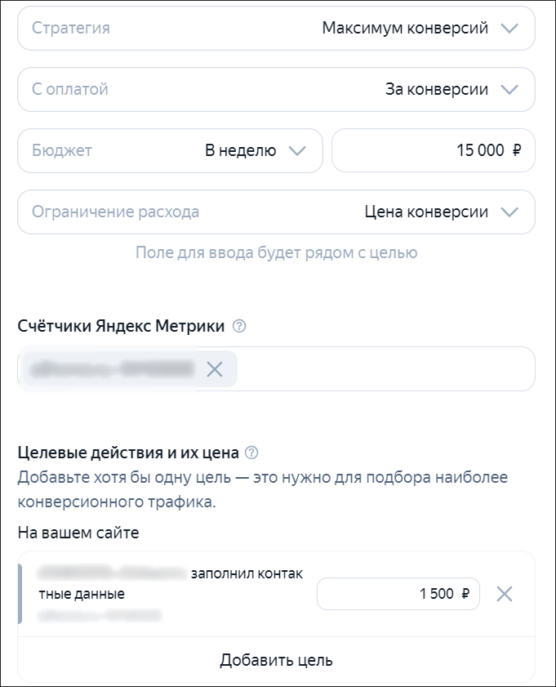This screenshot has height=687, width=556.
Task: Click the chevron beside В неделю
Action: (x=300, y=150)
